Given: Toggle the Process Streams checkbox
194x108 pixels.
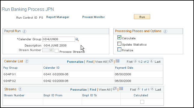Looking at the screenshot, I should click(x=56, y=51).
